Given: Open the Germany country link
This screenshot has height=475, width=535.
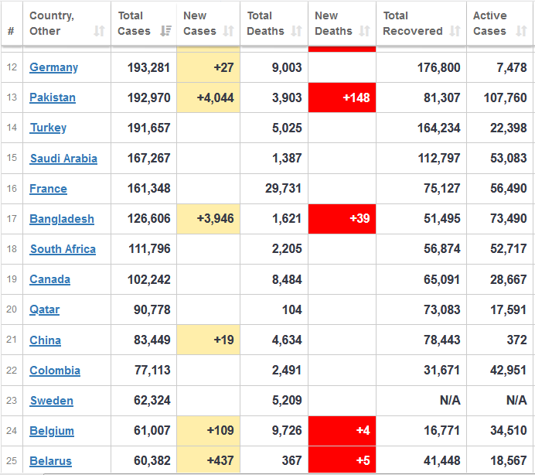Looking at the screenshot, I should 53,67.
